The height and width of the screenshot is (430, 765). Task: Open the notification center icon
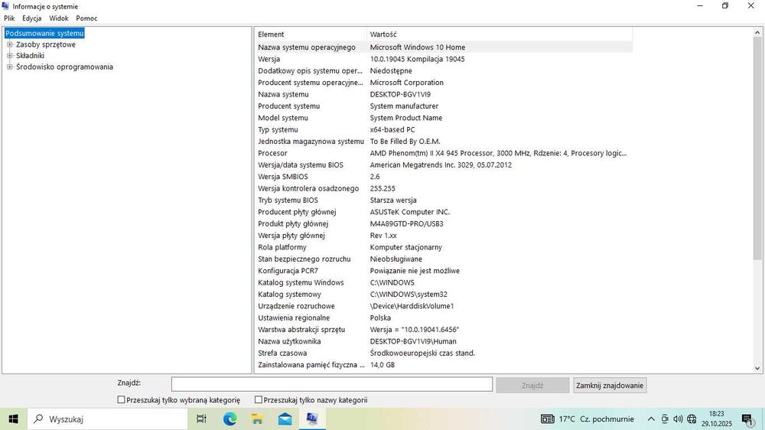[747, 419]
